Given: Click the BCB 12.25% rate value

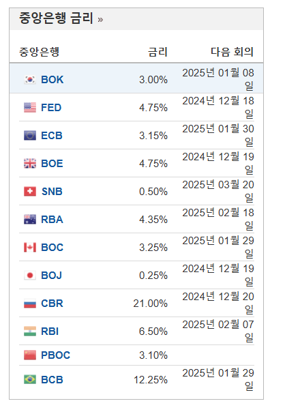Looking at the screenshot, I should coord(151,380).
